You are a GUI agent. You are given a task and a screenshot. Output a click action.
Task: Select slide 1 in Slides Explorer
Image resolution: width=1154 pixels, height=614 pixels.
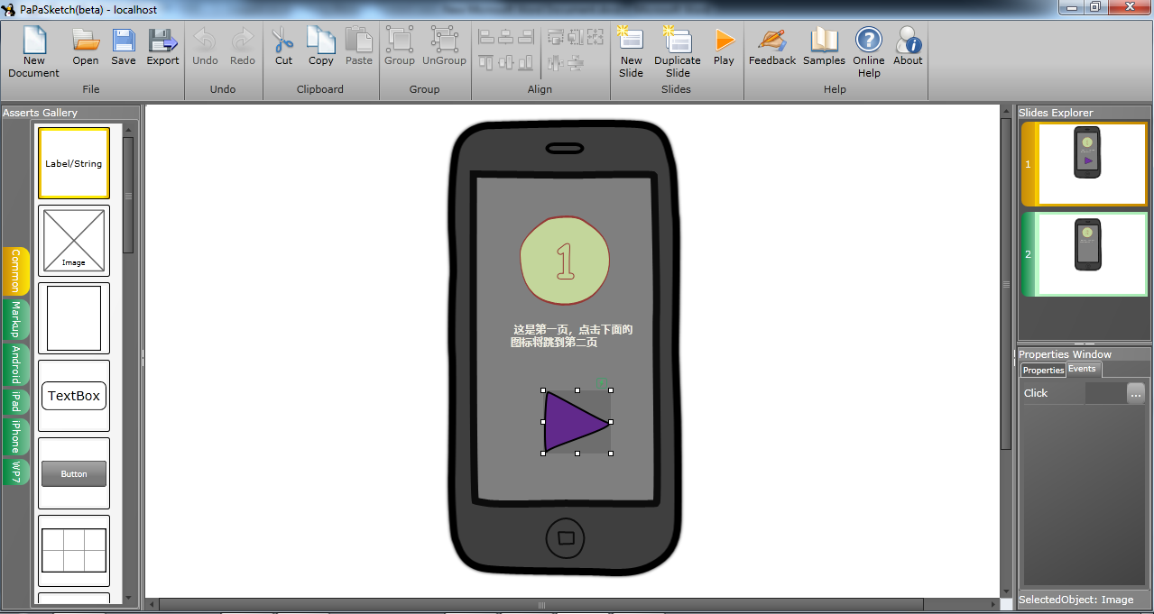tap(1084, 164)
